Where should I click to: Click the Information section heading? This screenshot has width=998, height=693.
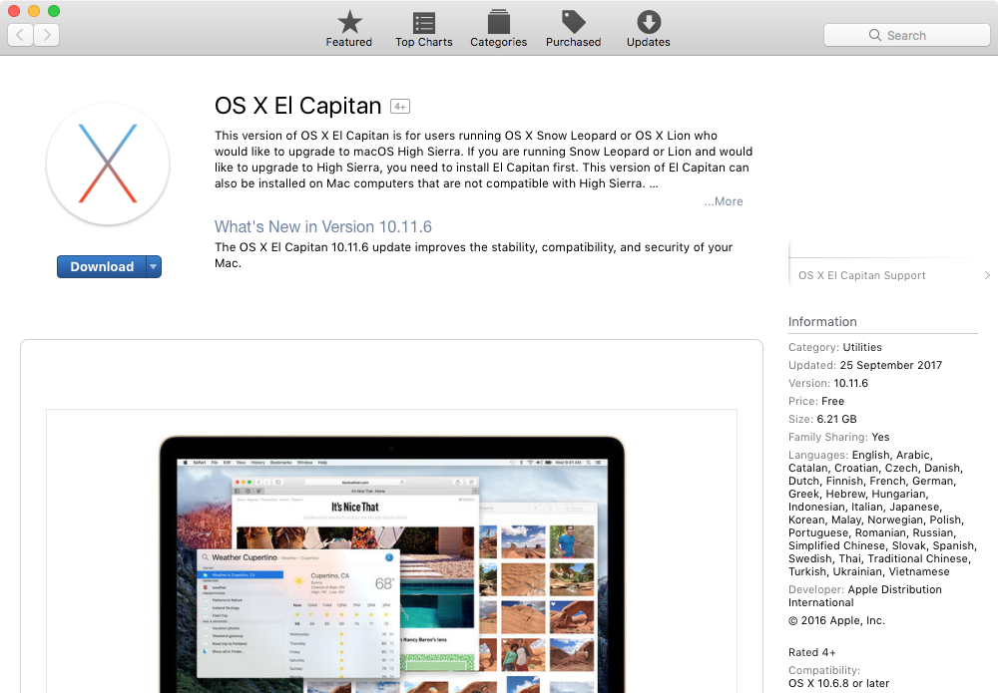822,322
